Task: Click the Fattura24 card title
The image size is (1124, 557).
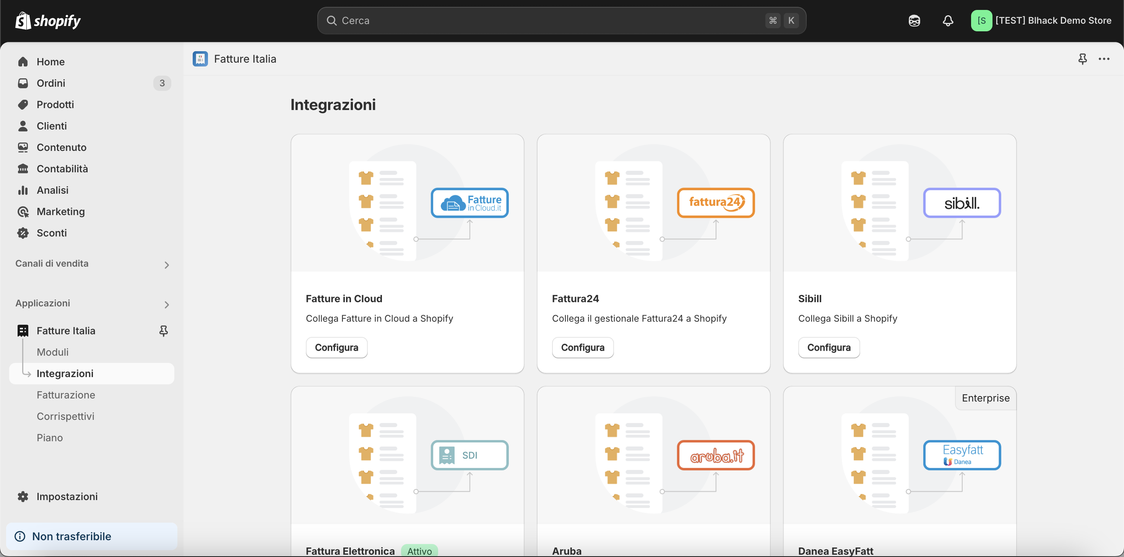Action: (x=575, y=299)
